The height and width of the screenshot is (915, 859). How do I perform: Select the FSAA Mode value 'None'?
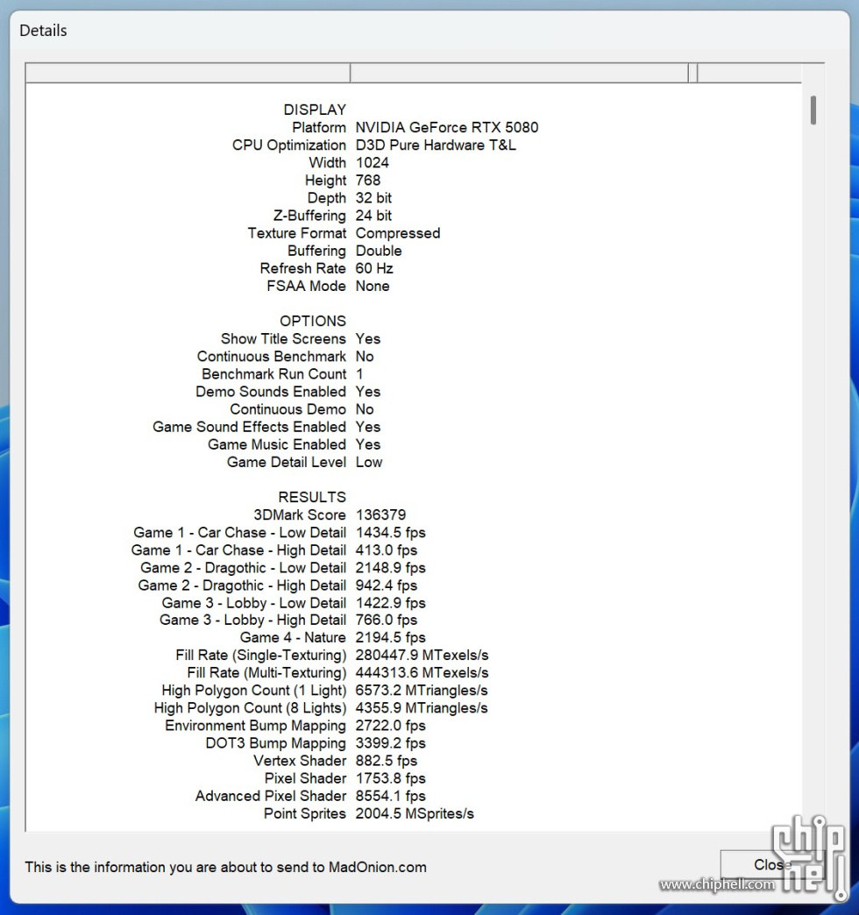(373, 286)
